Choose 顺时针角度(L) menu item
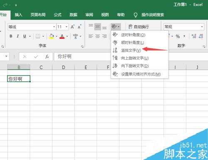The height and width of the screenshot is (160, 208). [x=140, y=42]
